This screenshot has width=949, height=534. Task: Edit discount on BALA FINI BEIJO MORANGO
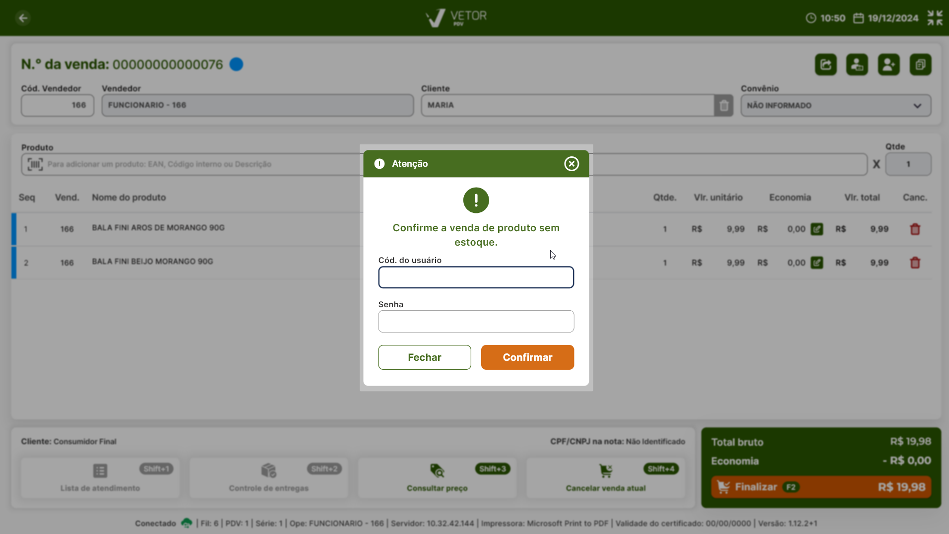tap(817, 263)
